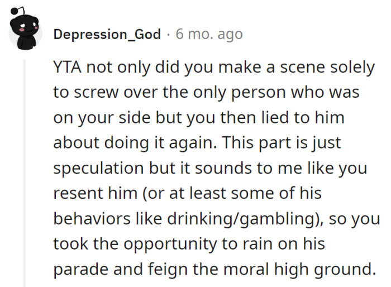The height and width of the screenshot is (287, 391).
Task: Click the phrase 'took the opportunity'
Action: pos(130,243)
